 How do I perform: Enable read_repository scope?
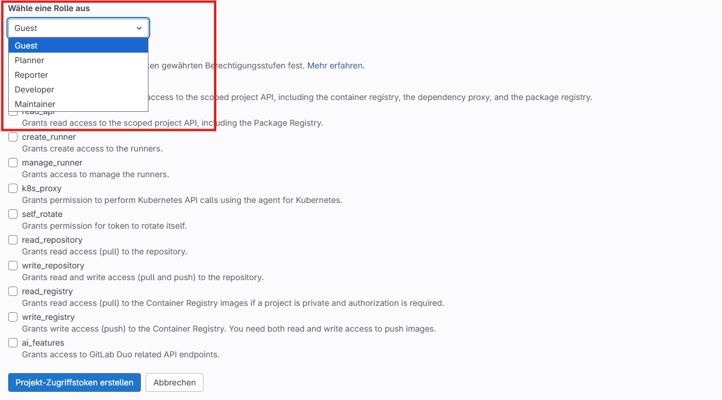click(x=13, y=240)
